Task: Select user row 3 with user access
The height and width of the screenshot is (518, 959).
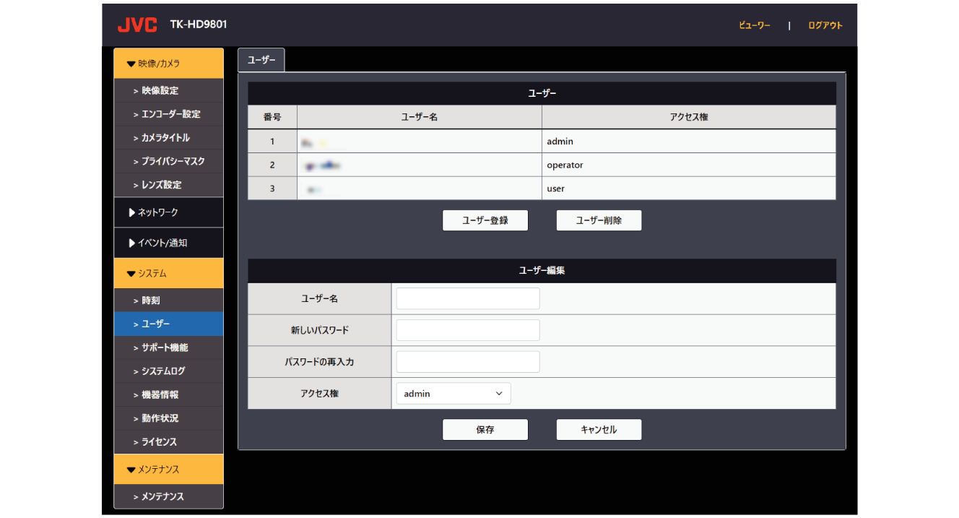Action: pos(542,189)
